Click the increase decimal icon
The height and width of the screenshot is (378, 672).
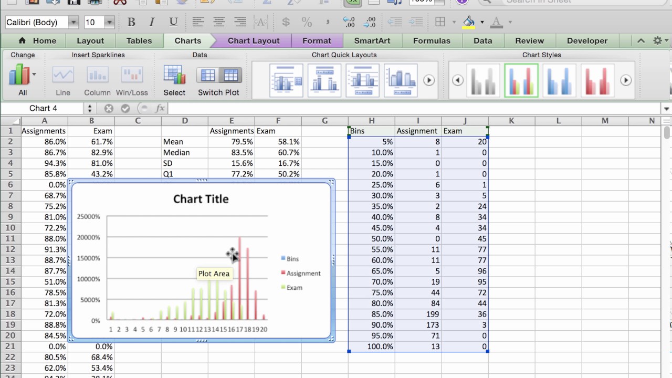[x=349, y=22]
